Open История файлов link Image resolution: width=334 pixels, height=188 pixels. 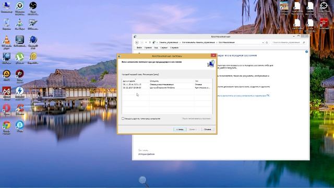(x=146, y=154)
